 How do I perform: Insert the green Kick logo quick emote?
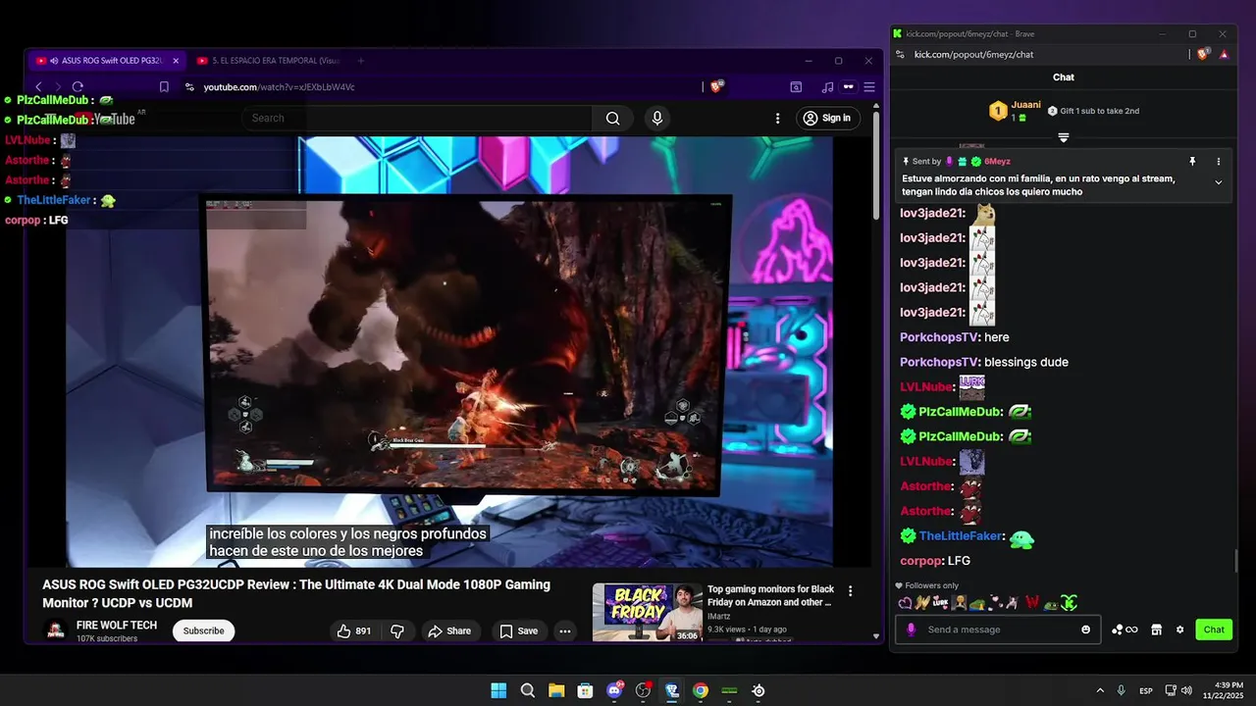click(x=1069, y=603)
